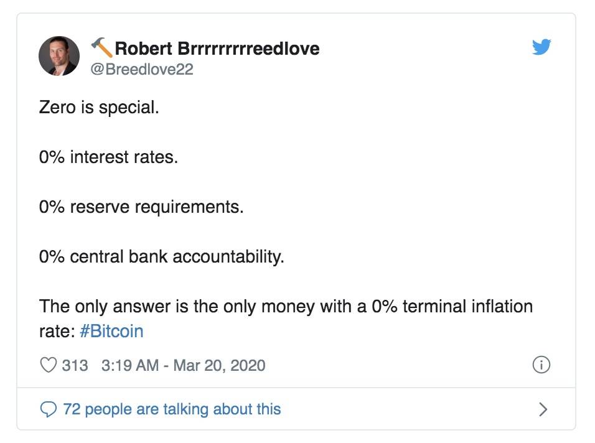Open the #Bitcoin hashtag
The image size is (595, 443).
pos(111,331)
